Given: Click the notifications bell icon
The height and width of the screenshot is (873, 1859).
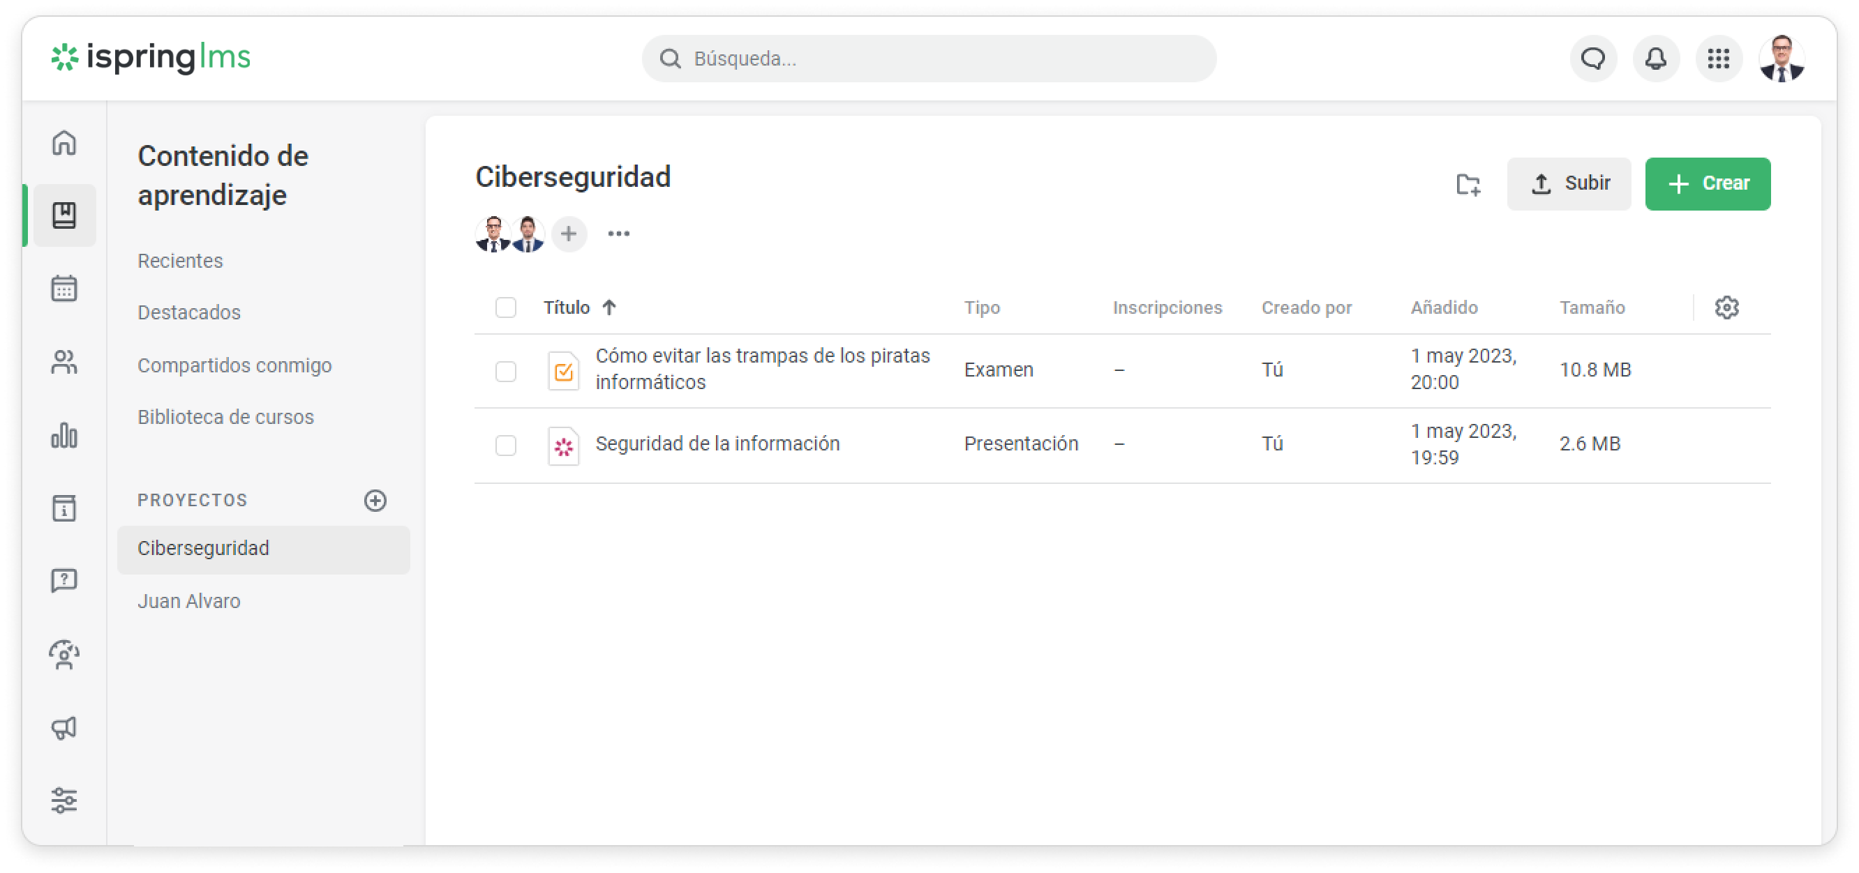Looking at the screenshot, I should [1655, 59].
